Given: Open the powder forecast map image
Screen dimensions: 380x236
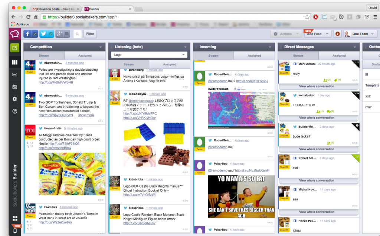Looking at the screenshot, I should tap(241, 107).
